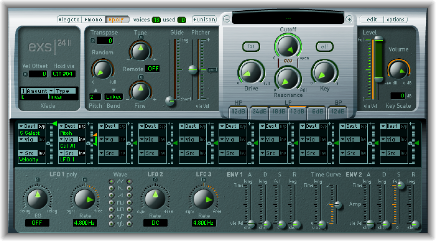Click the zero reset button above Tune knob
Viewport: 436px width, 241px height.
tap(141, 37)
